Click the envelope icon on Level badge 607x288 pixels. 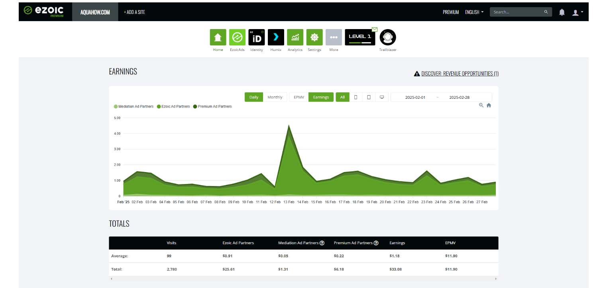pos(374,29)
